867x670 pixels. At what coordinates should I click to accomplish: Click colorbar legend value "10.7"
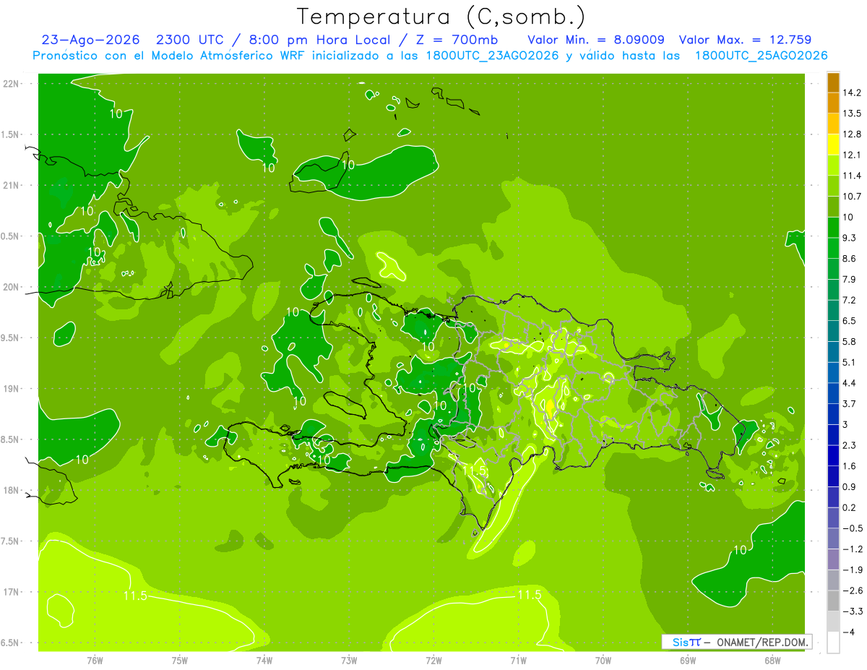(851, 196)
